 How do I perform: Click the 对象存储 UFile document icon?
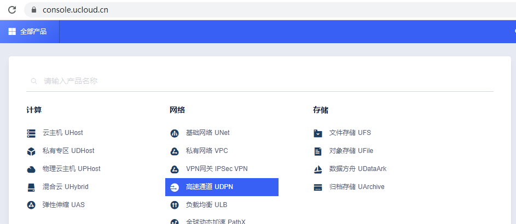pos(318,151)
